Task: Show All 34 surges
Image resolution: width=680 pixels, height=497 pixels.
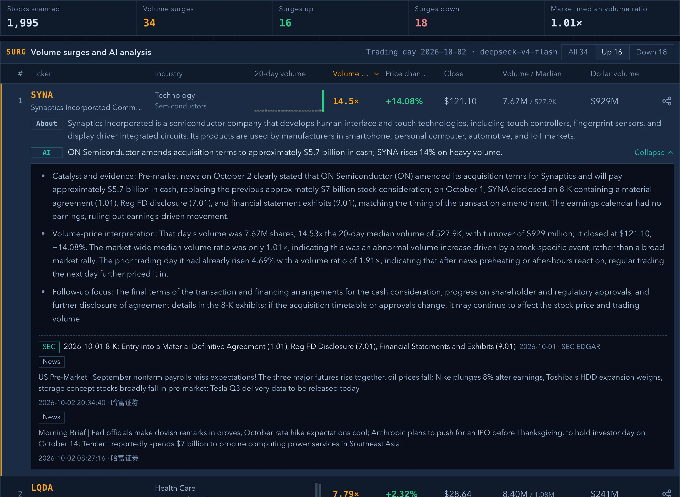Action: (x=578, y=52)
